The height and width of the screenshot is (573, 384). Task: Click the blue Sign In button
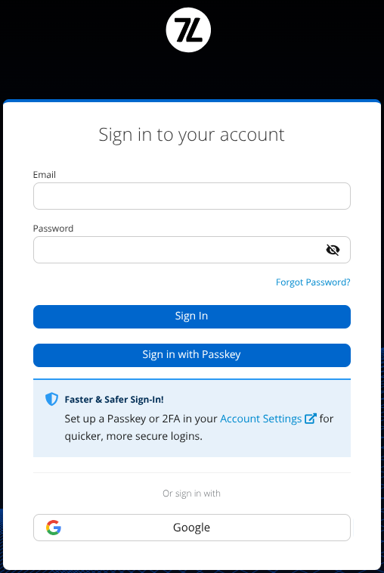192,316
